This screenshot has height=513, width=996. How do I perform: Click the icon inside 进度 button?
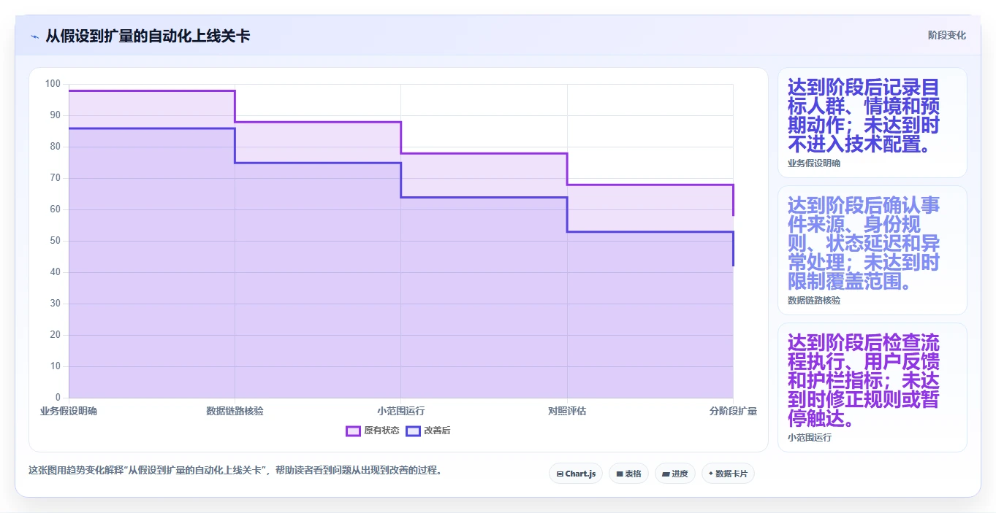coord(666,474)
